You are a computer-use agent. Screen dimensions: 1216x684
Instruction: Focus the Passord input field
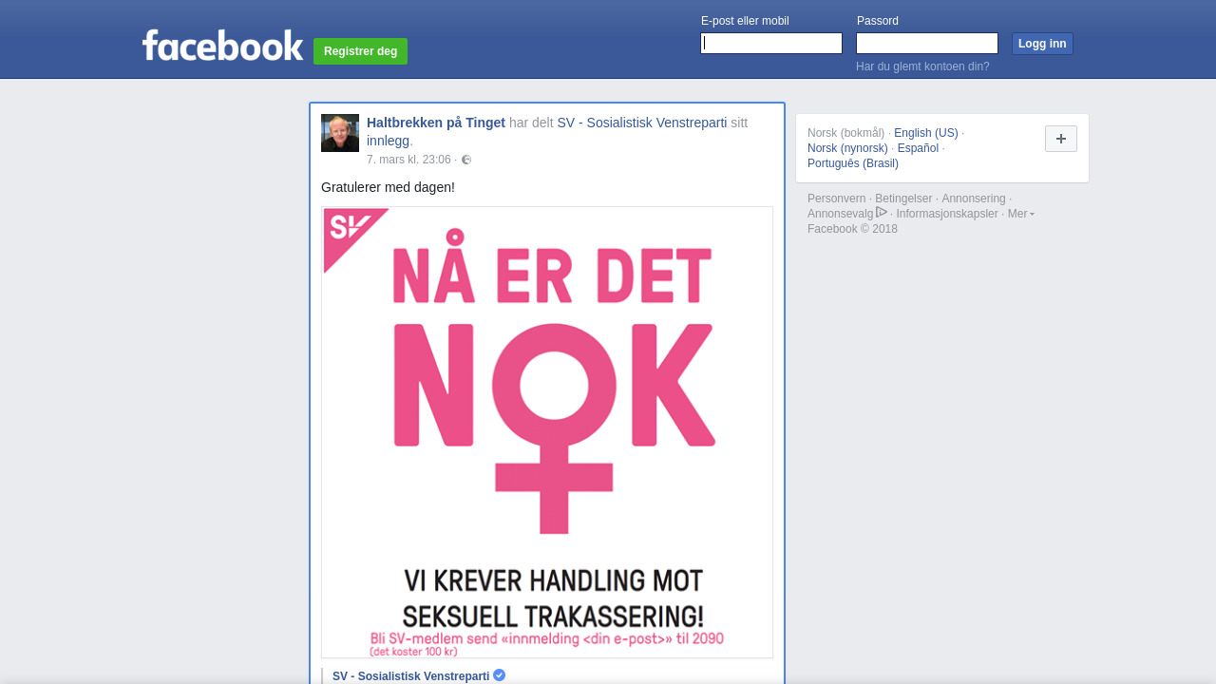tap(927, 44)
